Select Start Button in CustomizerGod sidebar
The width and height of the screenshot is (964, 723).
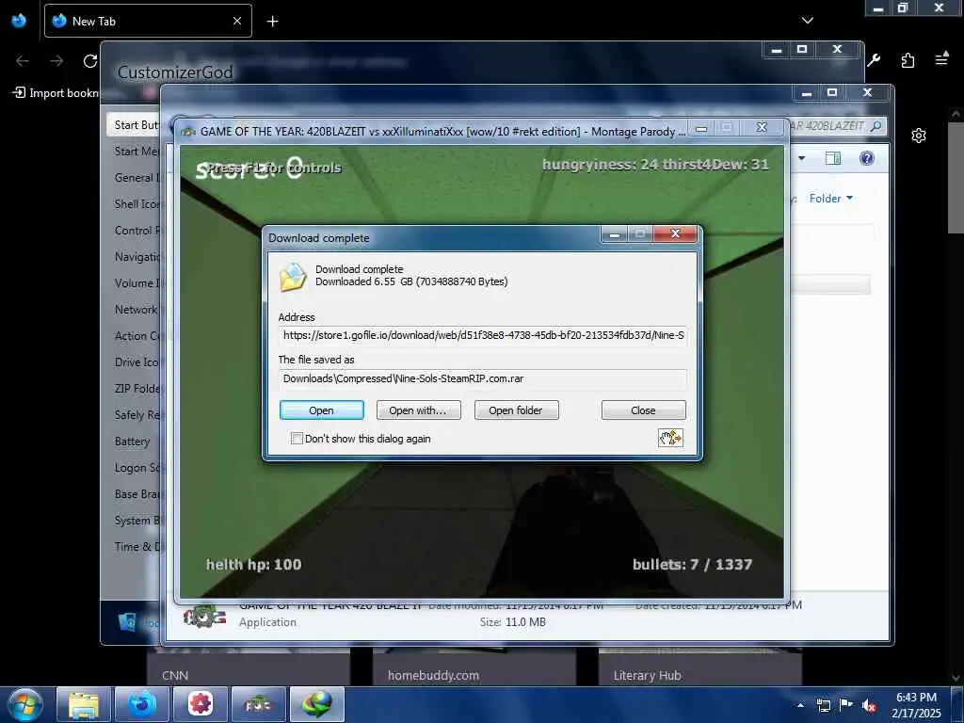134,125
